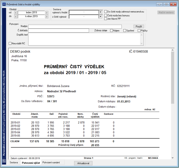Screen dimensions: 179x168
Task: Click the 'ženatý (vdaná)' marital status
Action: coord(127,96)
